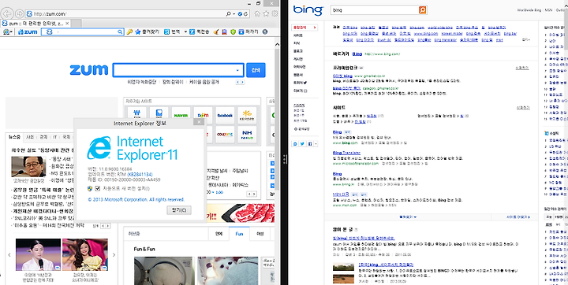
Task: Open the facebook shortcut tile
Action: [225, 115]
